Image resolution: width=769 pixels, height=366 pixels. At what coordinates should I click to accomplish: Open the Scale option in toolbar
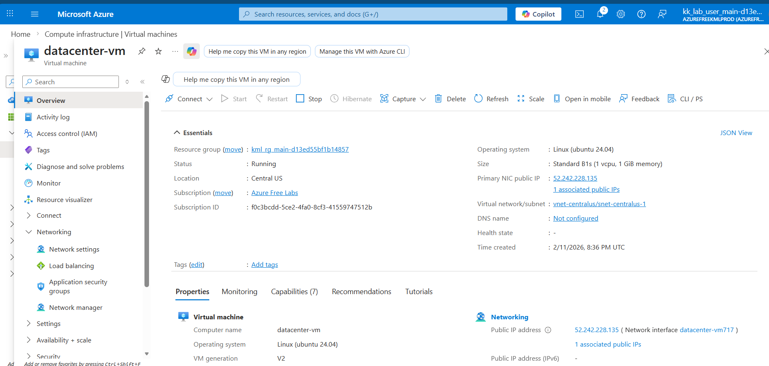point(531,99)
